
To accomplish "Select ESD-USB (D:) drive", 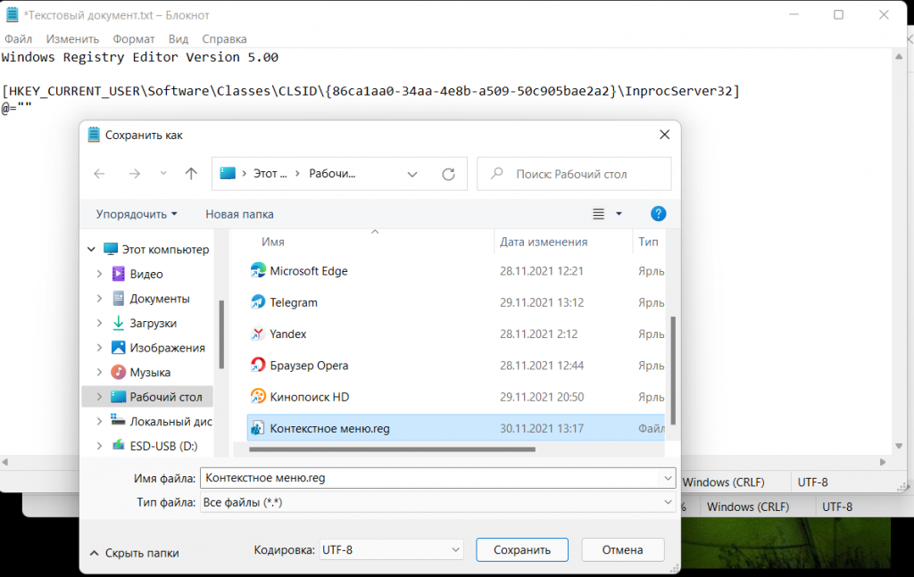I will 163,445.
